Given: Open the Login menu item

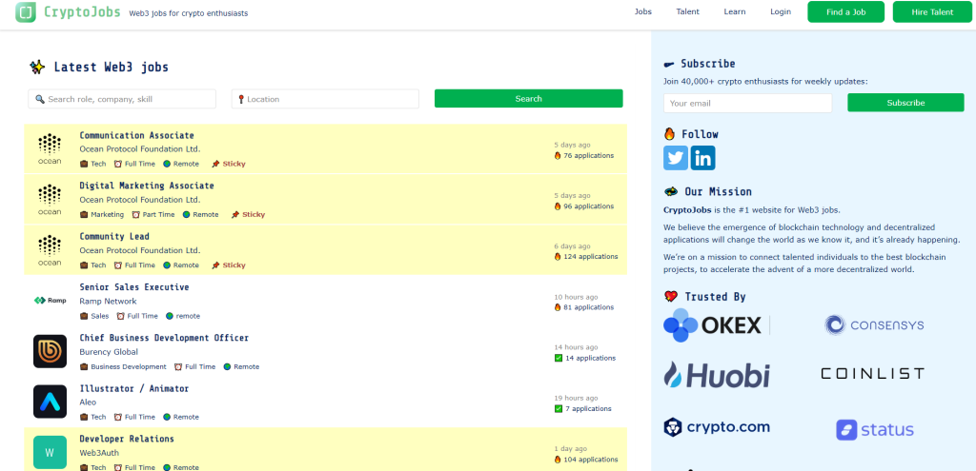Looking at the screenshot, I should pyautogui.click(x=781, y=11).
